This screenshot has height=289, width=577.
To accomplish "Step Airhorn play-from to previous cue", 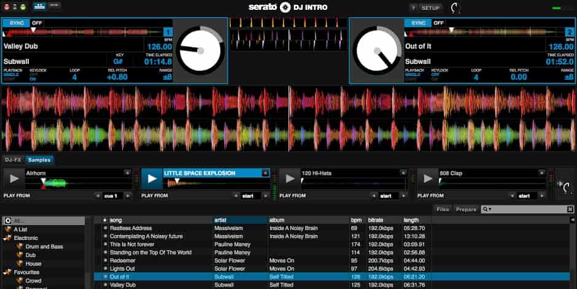I will tap(98, 196).
